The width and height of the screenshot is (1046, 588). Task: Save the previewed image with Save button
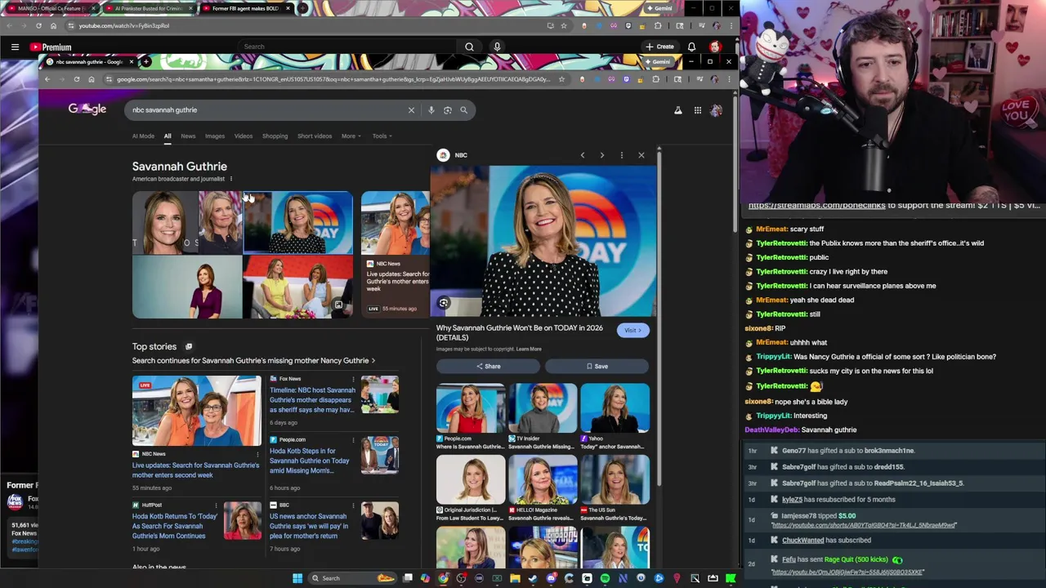click(597, 367)
